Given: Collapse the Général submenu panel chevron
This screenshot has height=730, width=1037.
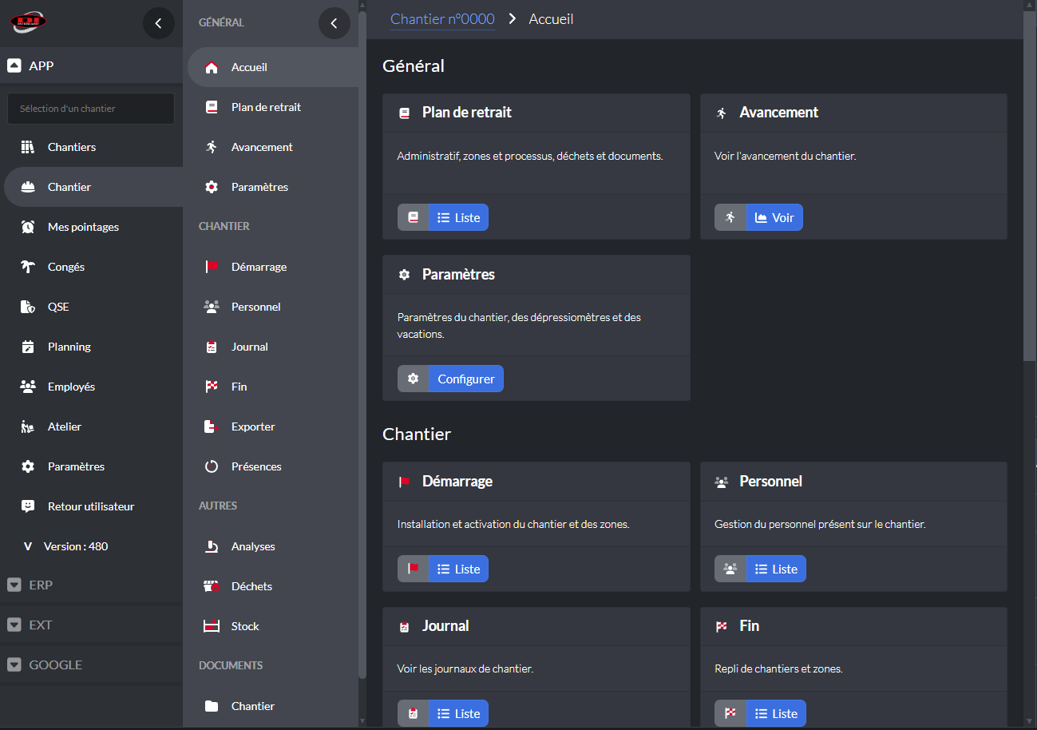Looking at the screenshot, I should point(334,23).
